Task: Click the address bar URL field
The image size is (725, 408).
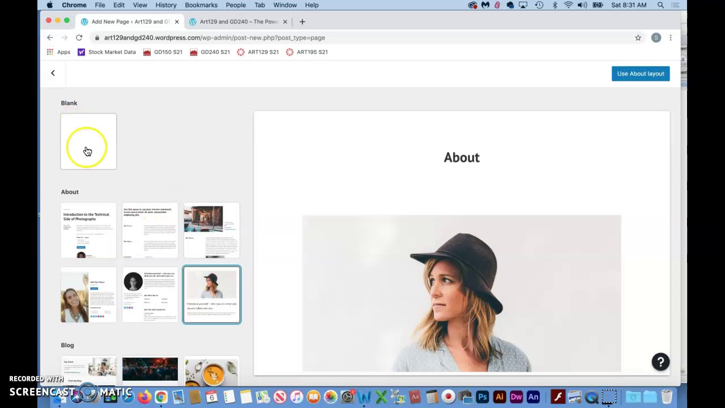Action: pos(362,37)
